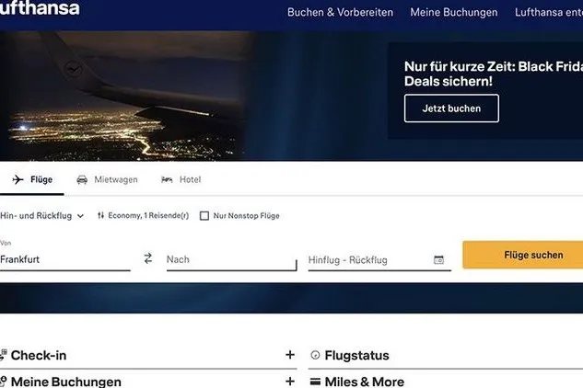Open the Hin- und Rückflug dropdown
Screen dimensions: 583x388
click(x=41, y=216)
